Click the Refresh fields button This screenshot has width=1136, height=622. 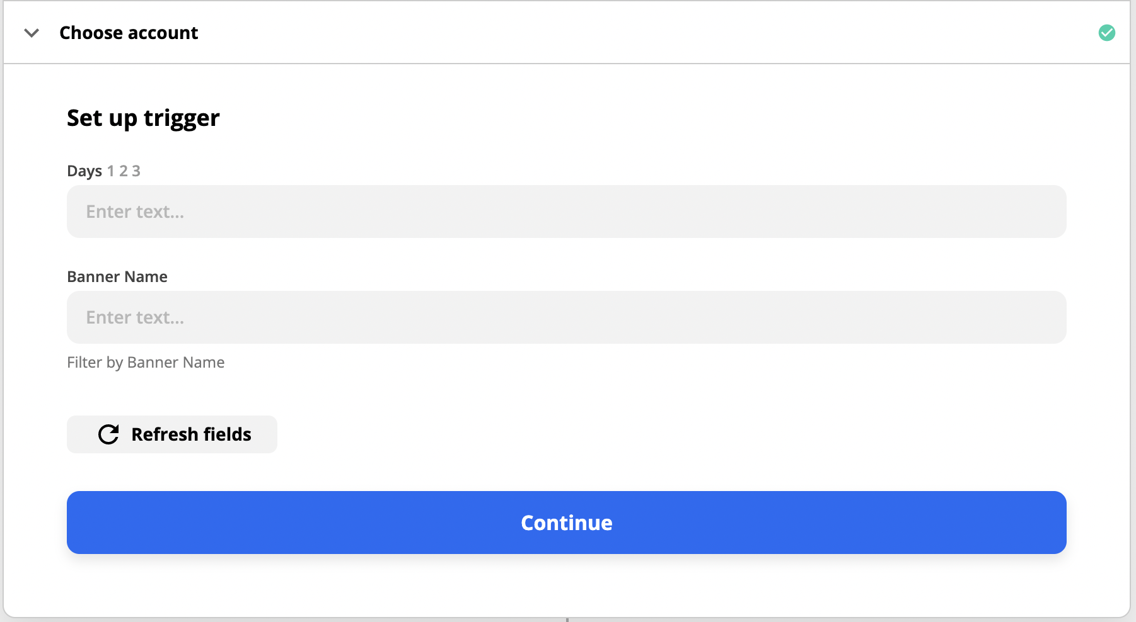coord(172,434)
